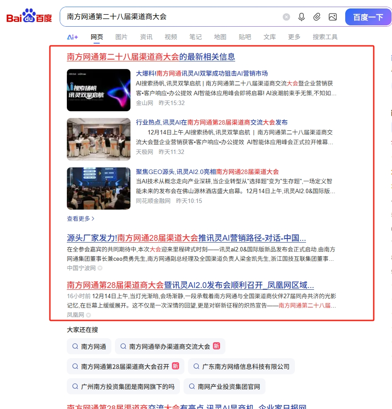Switch to the 资讯 tab
392x409 pixels.
[x=146, y=37]
